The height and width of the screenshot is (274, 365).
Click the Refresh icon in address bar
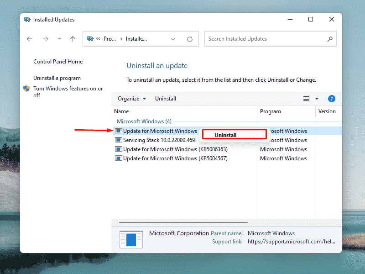tap(190, 39)
